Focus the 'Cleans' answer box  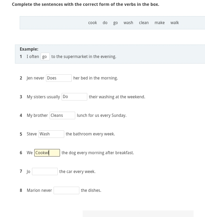(x=62, y=116)
